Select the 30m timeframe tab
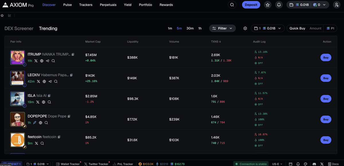 pyautogui.click(x=190, y=28)
